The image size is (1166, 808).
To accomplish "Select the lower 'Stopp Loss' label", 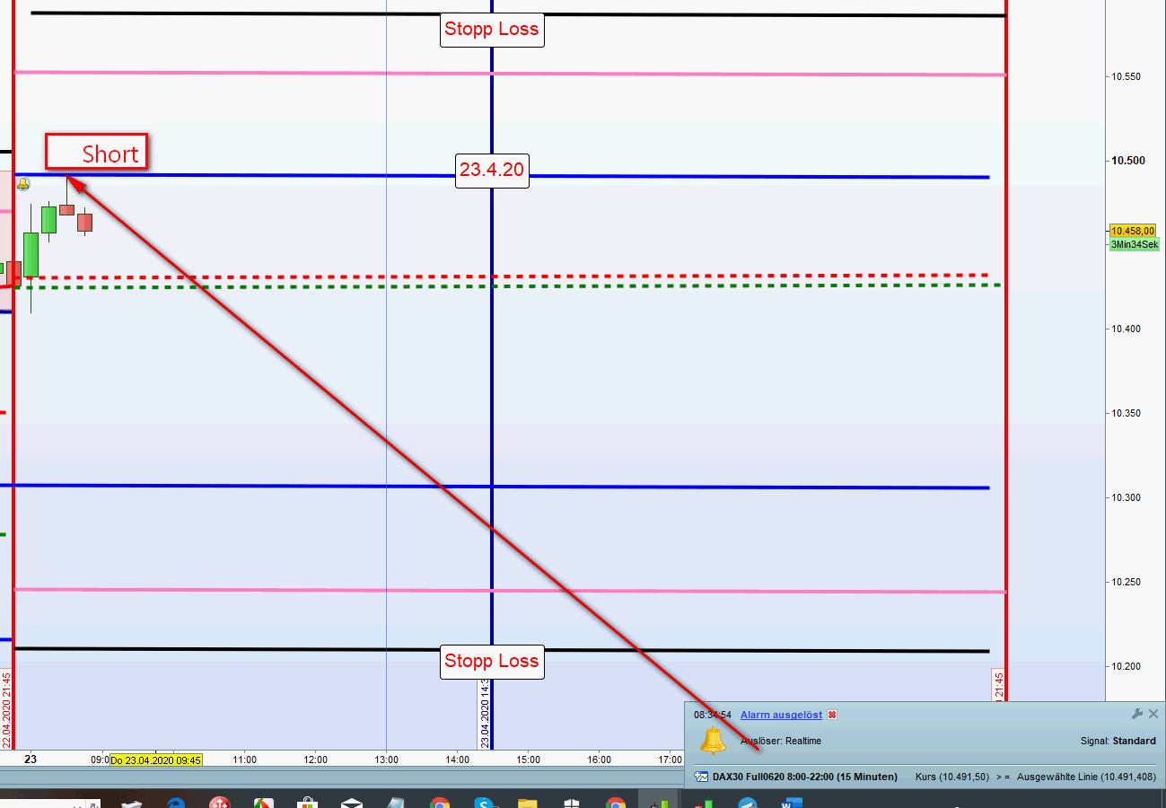I will 492,662.
